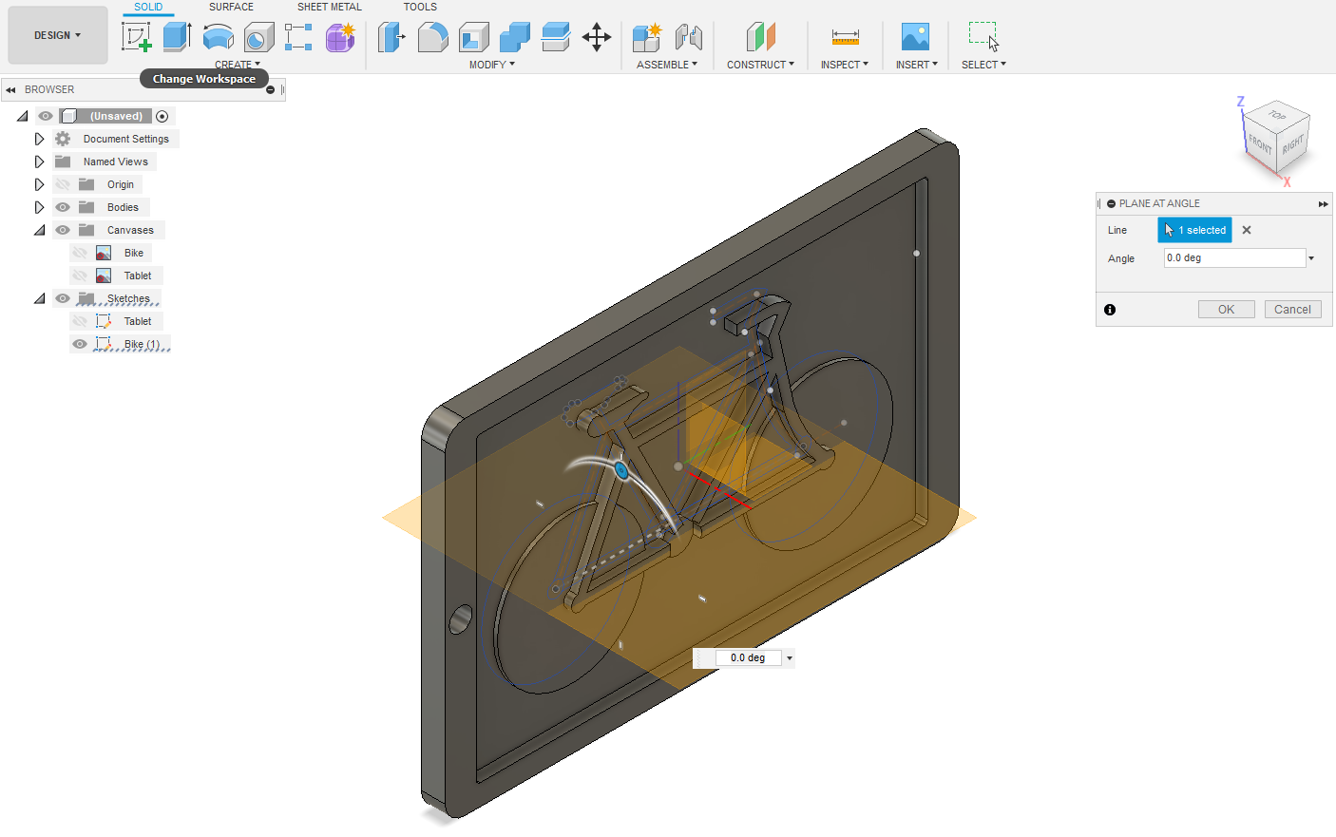1336x837 pixels.
Task: Click the Angle input field in the dialog
Action: 1234,258
